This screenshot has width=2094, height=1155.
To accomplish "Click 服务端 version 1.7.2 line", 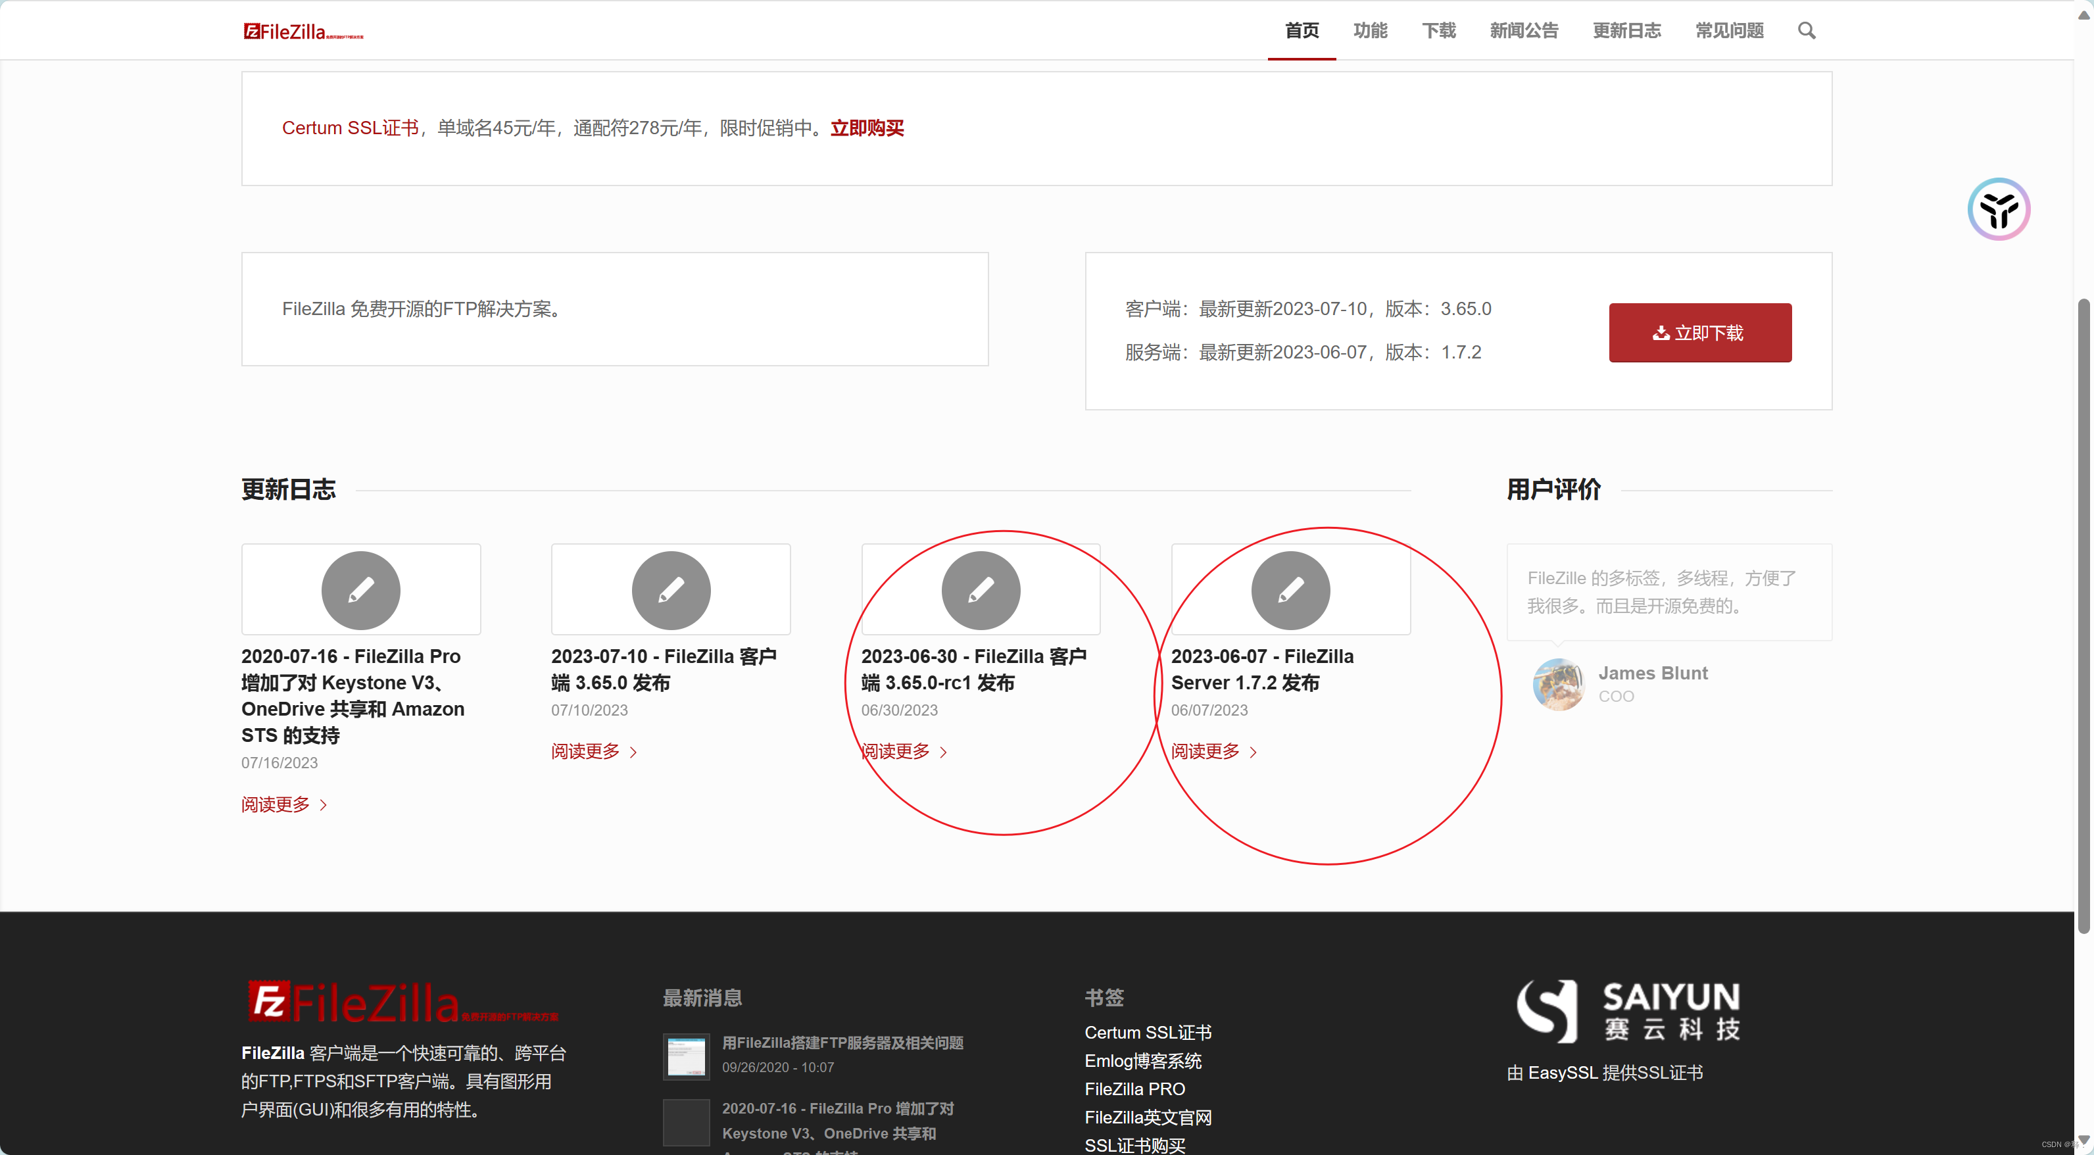I will tap(1303, 352).
